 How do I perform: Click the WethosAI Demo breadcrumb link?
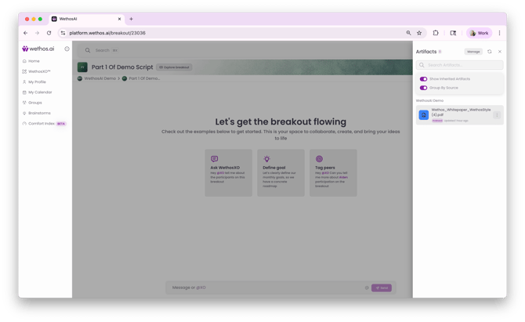pos(99,78)
